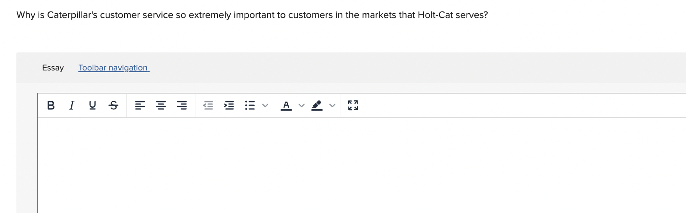Screen dimensions: 686x213
Task: Click the Essay label
Action: pos(53,68)
